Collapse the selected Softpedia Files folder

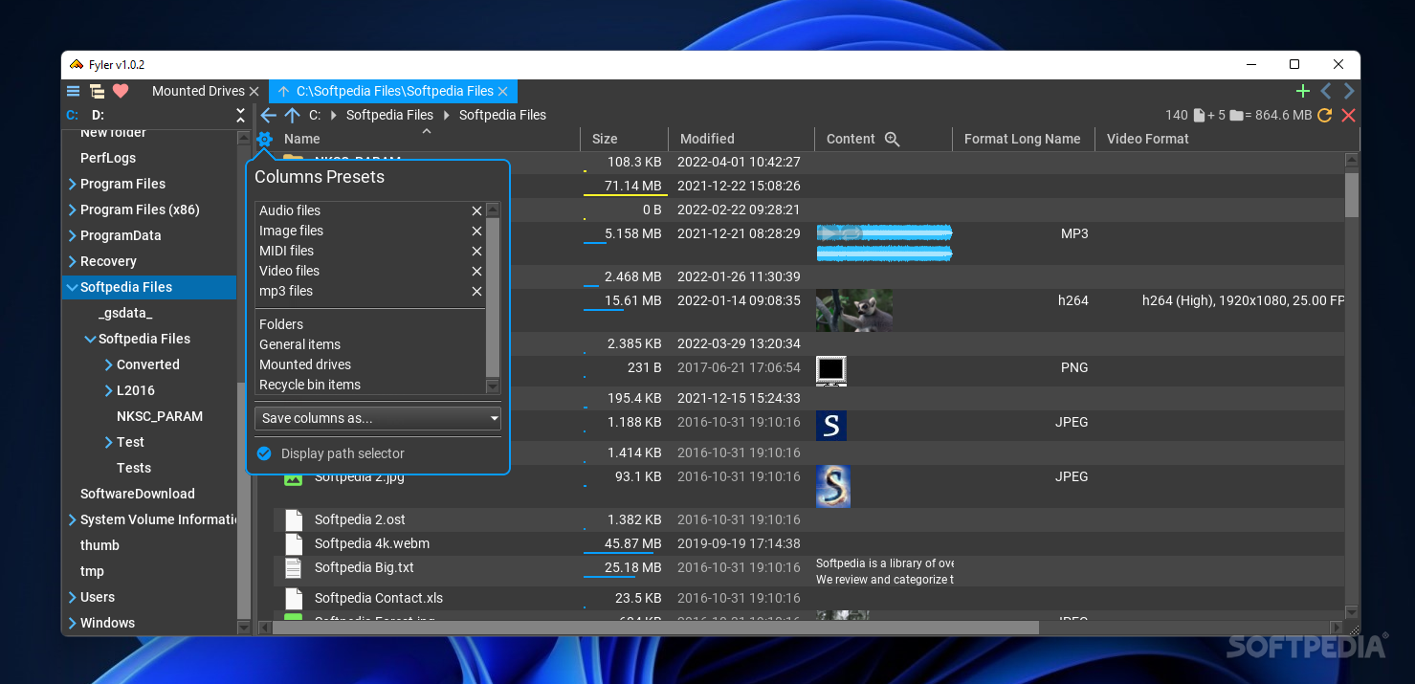[x=72, y=287]
